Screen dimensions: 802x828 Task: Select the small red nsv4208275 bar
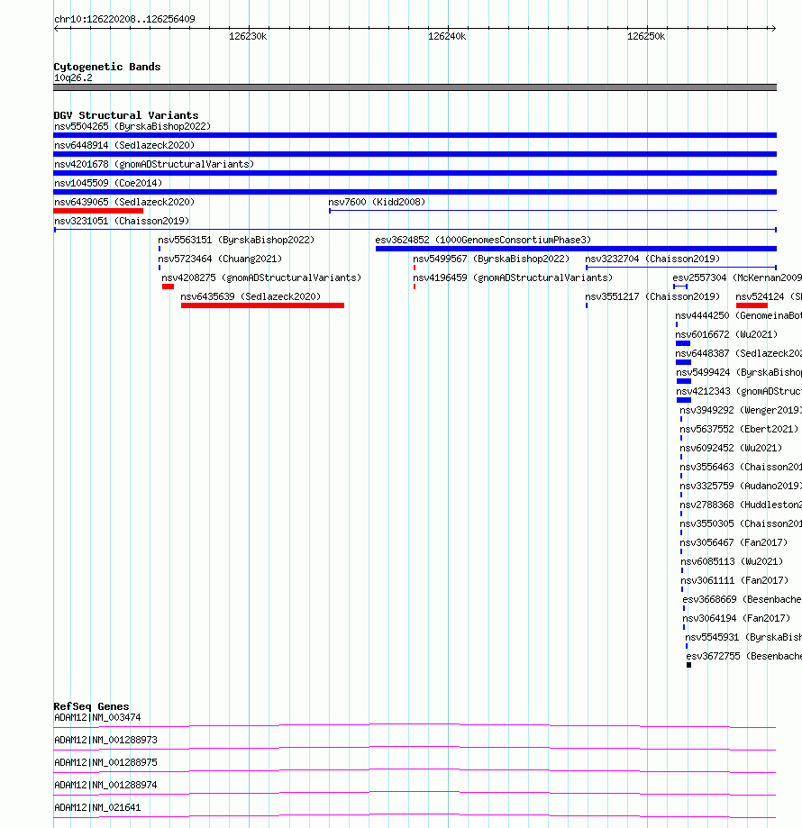(168, 287)
